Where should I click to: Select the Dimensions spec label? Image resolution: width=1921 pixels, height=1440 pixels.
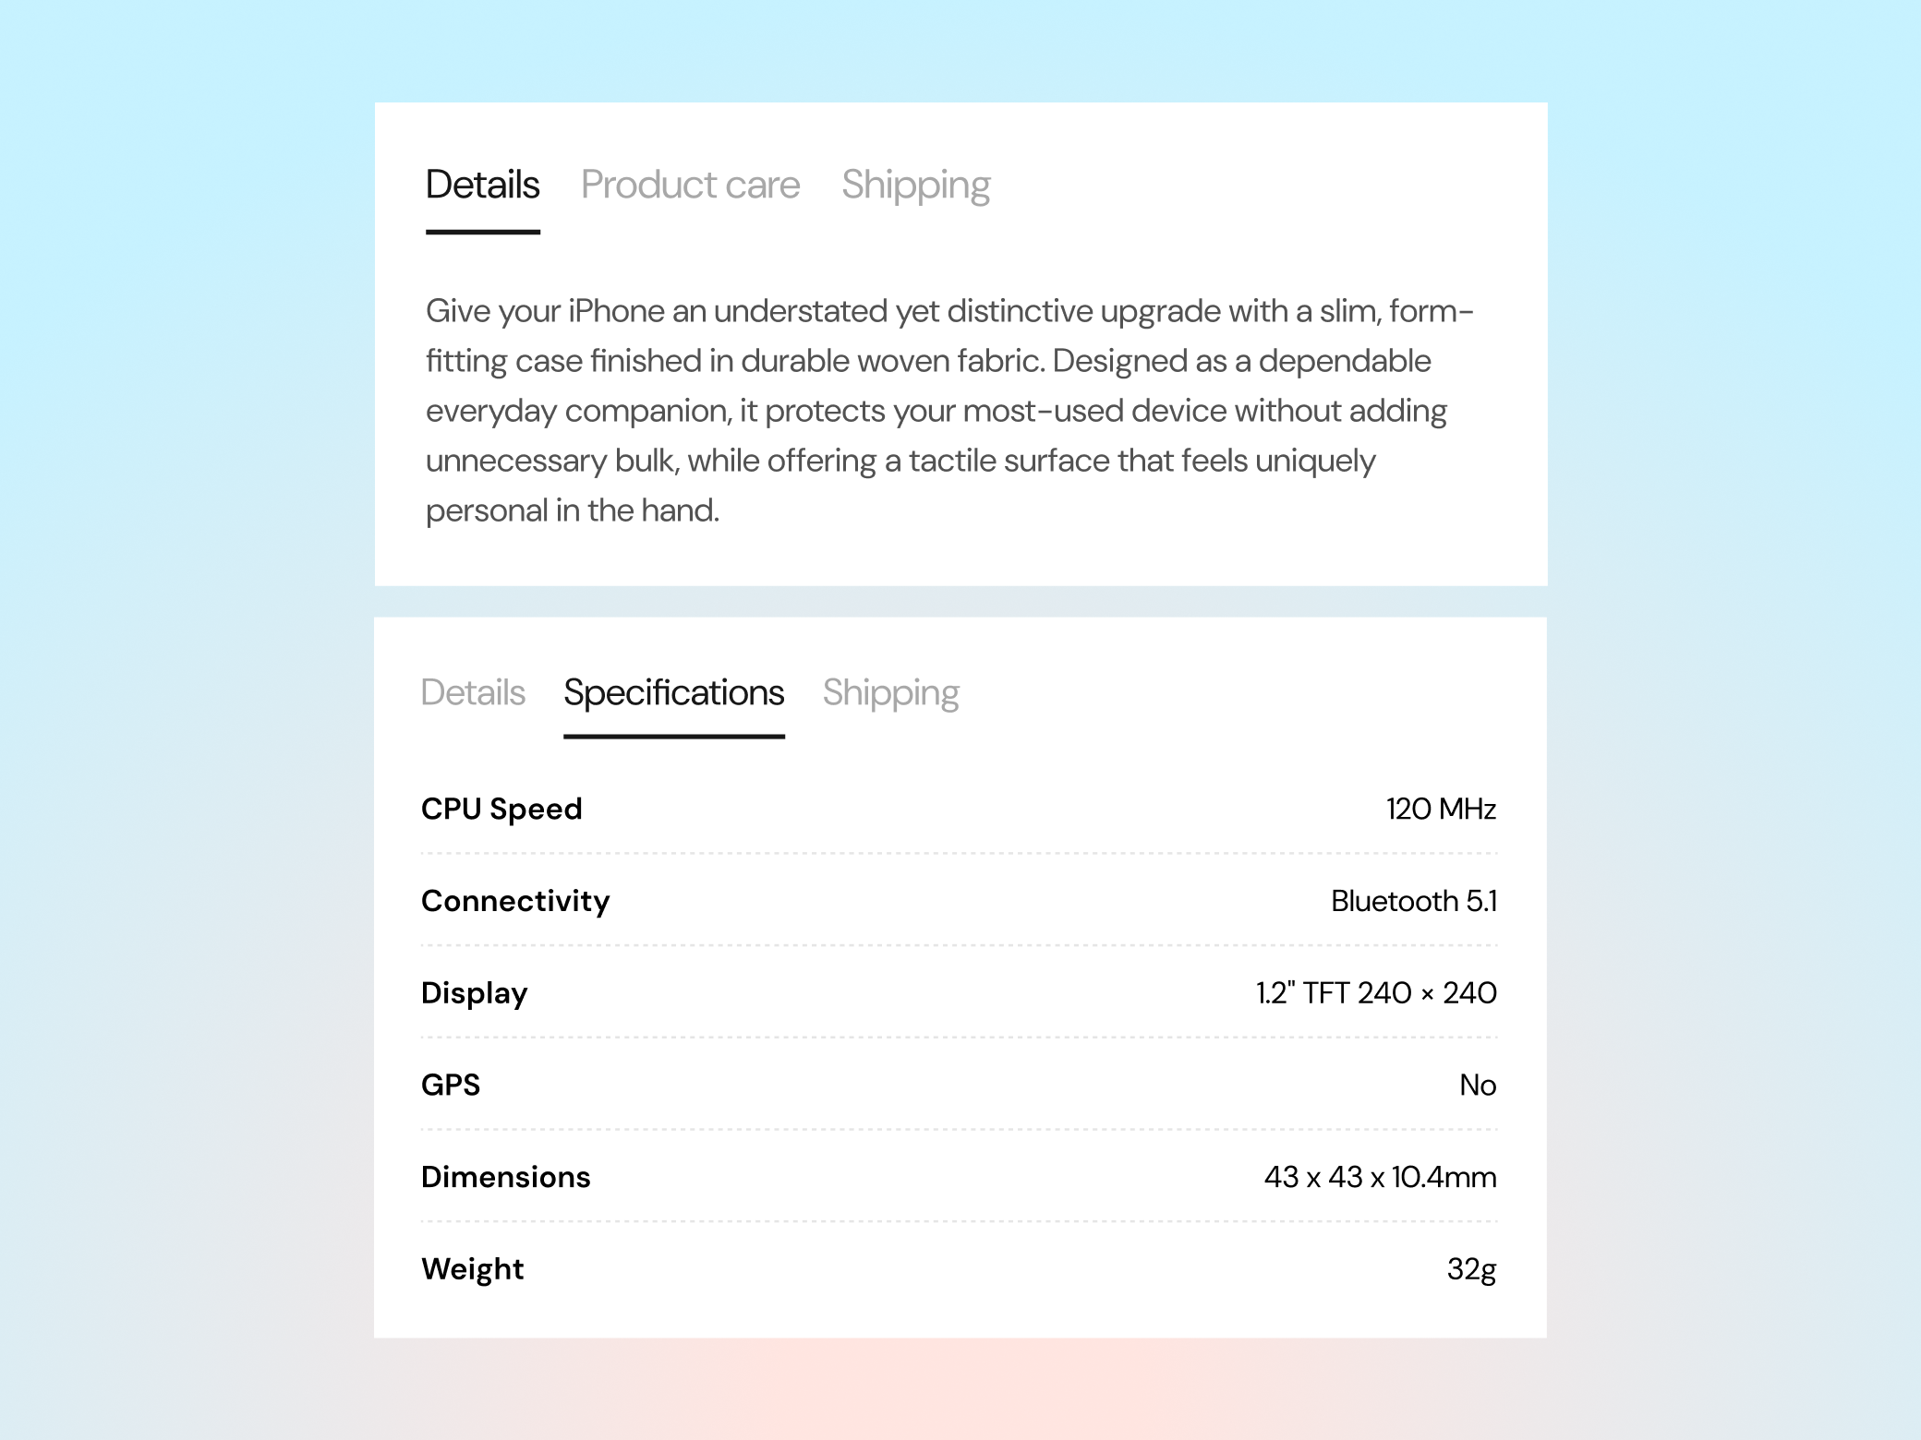(x=505, y=1177)
